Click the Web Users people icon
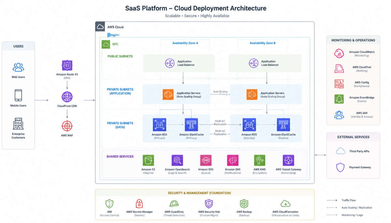391x223 pixels. pyautogui.click(x=18, y=67)
